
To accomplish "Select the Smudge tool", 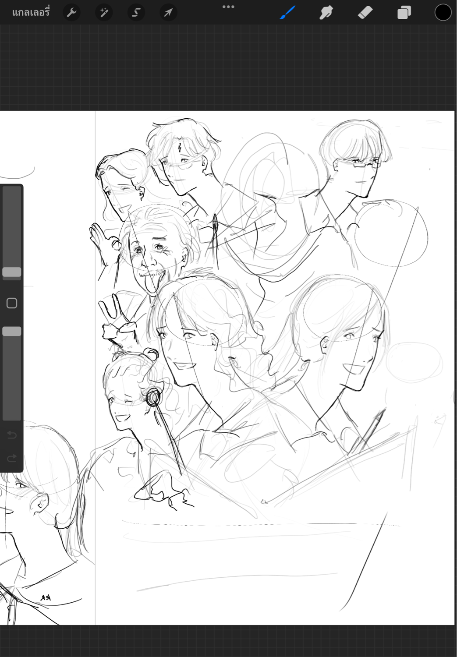I will click(326, 13).
